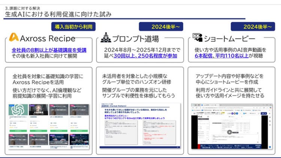281x158 pixels.
Task: Open the link 全社員の8割以上が基礎講座を受講
Action: pos(49,50)
